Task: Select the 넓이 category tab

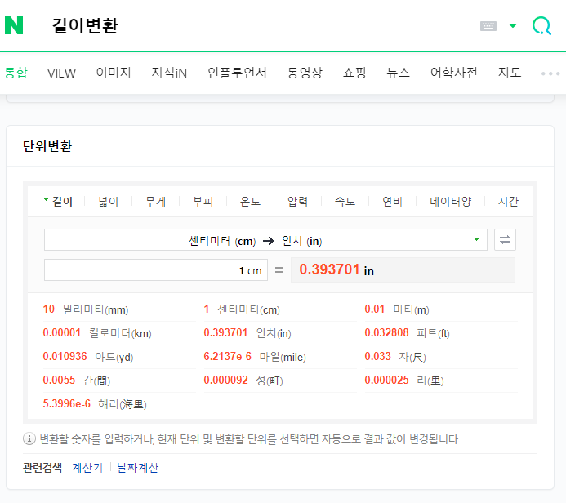Action: (x=109, y=202)
